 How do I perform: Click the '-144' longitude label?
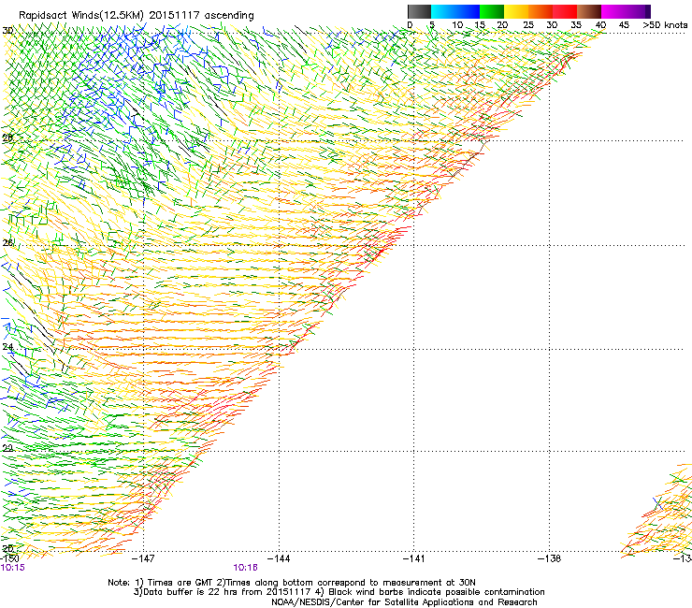[279, 559]
